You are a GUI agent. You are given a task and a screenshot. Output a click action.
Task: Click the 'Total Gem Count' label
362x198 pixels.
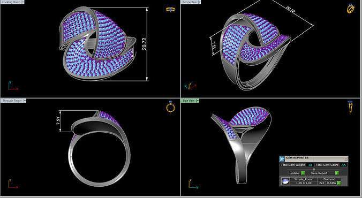click(x=327, y=165)
